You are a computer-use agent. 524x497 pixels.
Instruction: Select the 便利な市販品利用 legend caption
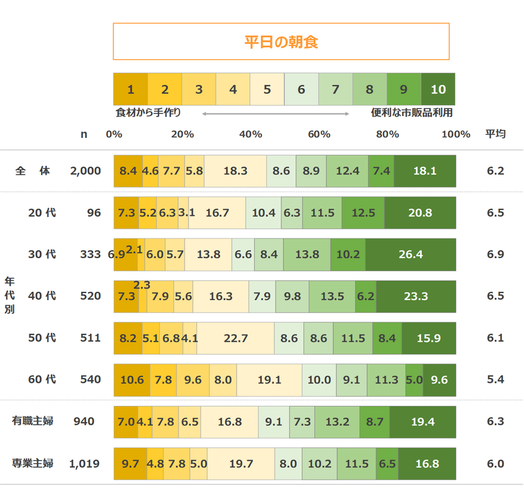coord(412,113)
